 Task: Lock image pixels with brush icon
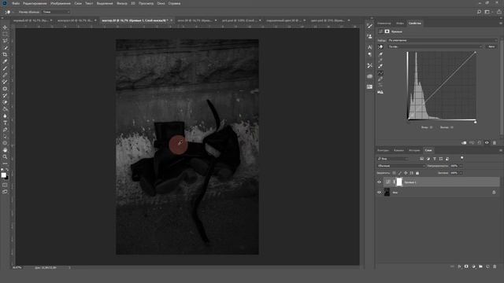(x=400, y=173)
